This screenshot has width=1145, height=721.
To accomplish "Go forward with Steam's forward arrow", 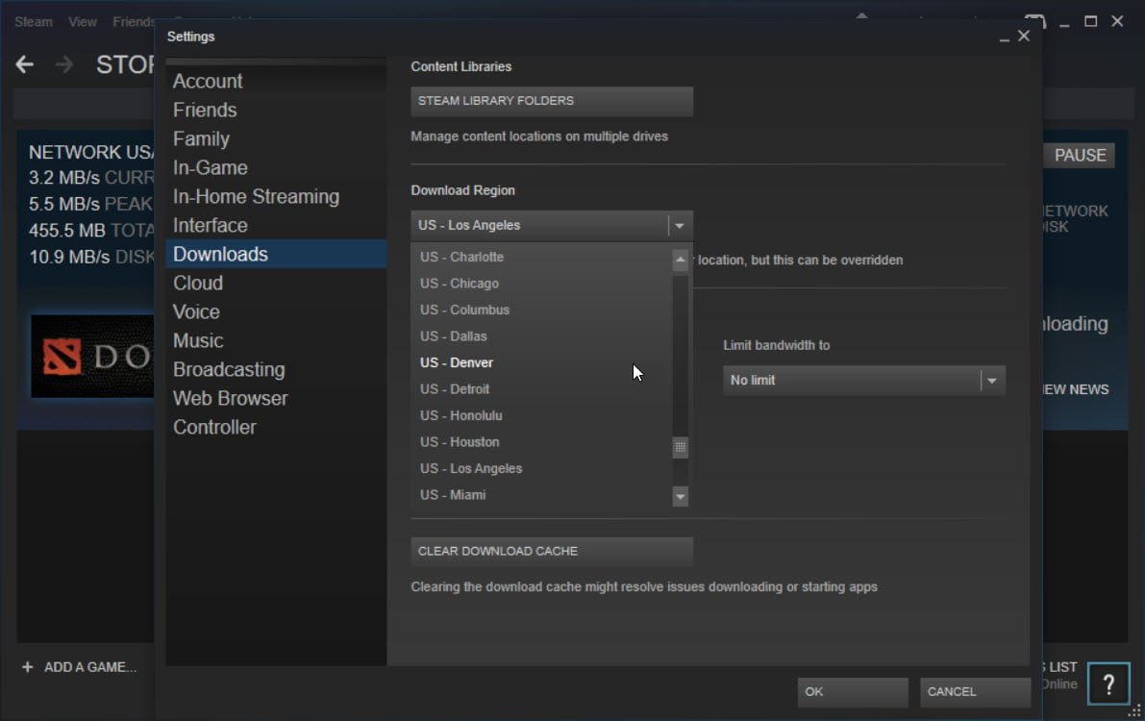I will pos(64,64).
